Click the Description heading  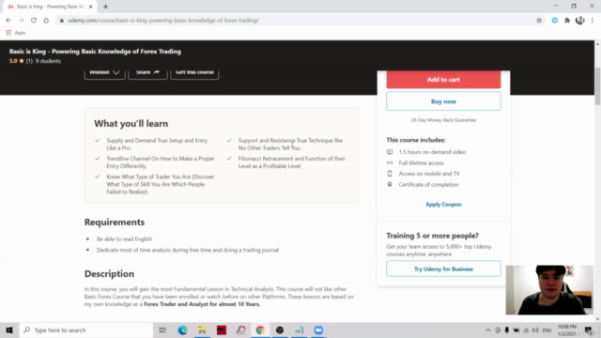[109, 273]
